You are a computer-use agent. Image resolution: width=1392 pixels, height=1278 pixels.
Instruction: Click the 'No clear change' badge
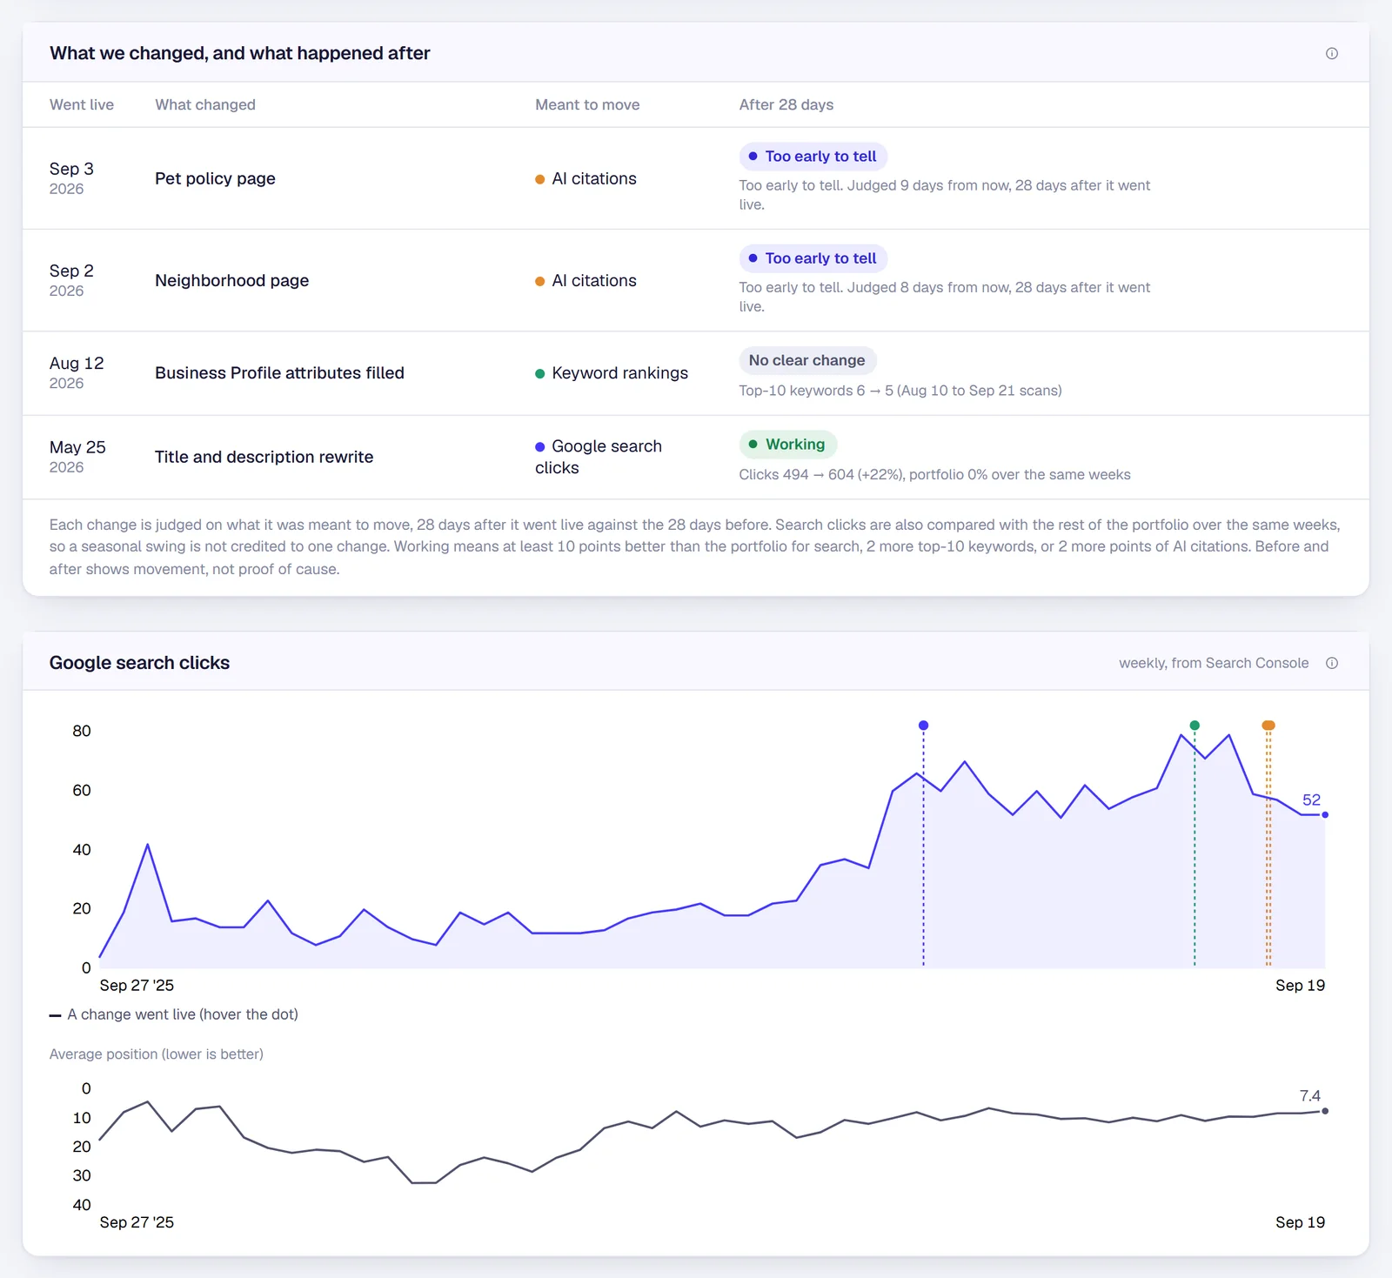coord(807,360)
